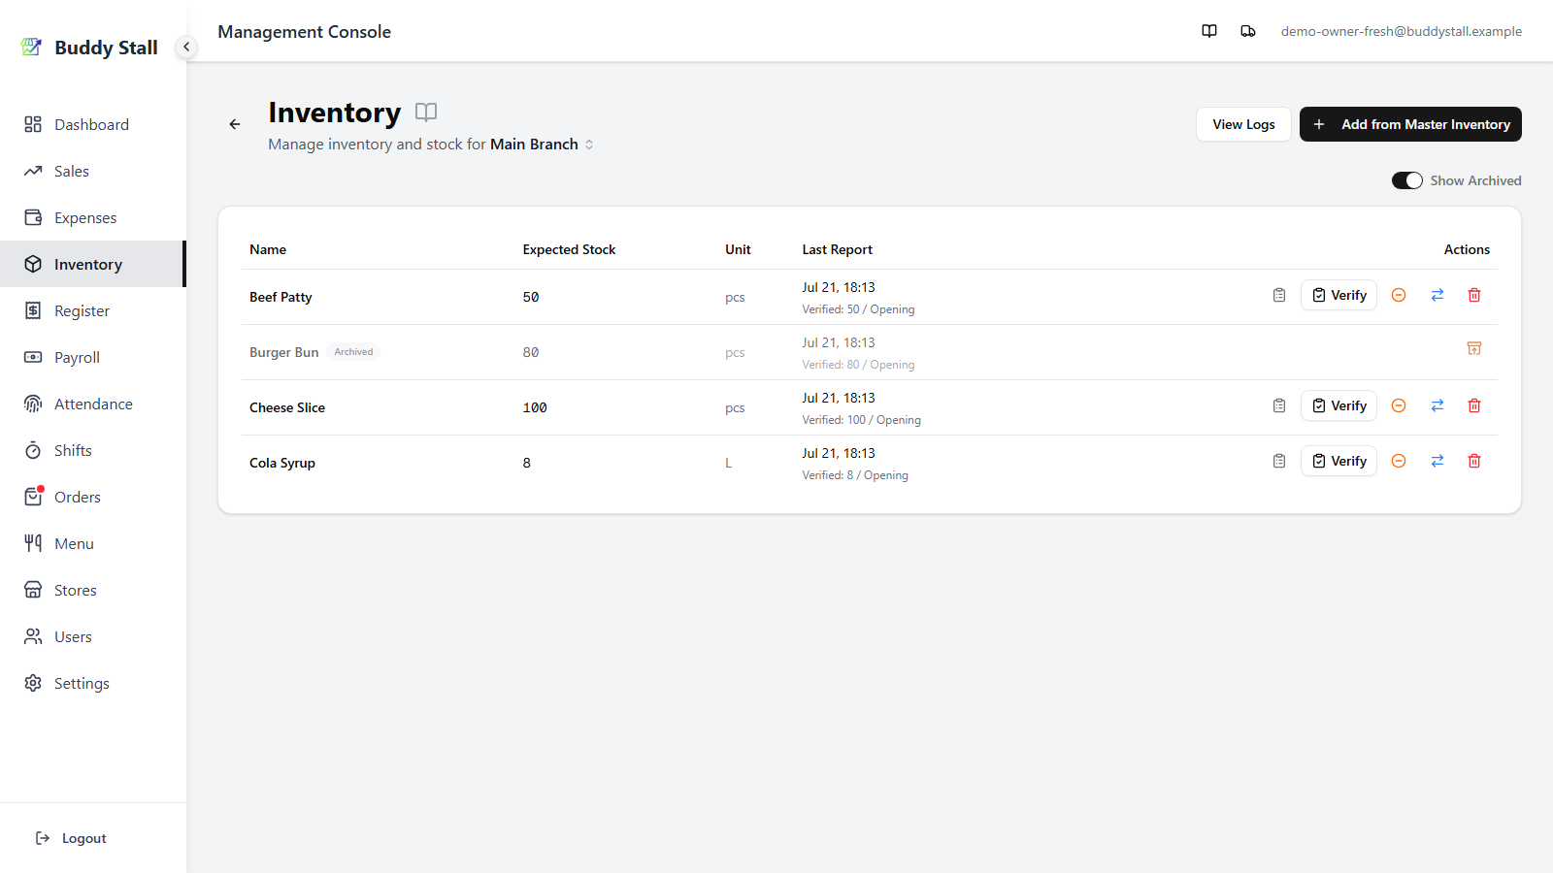1553x873 pixels.
Task: Verify the Cola Syrup stock
Action: (x=1338, y=461)
